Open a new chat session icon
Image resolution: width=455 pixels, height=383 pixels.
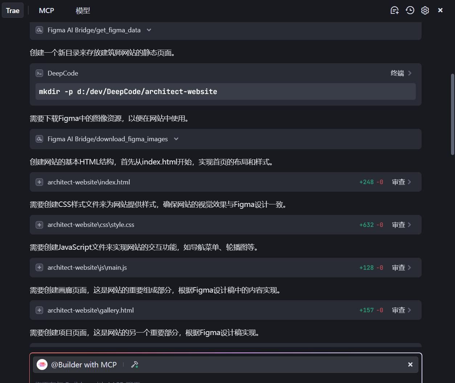(394, 10)
